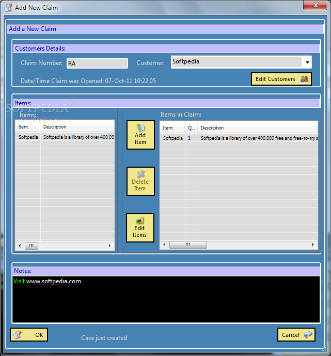Click left scroll arrow of Items list

pos(20,246)
